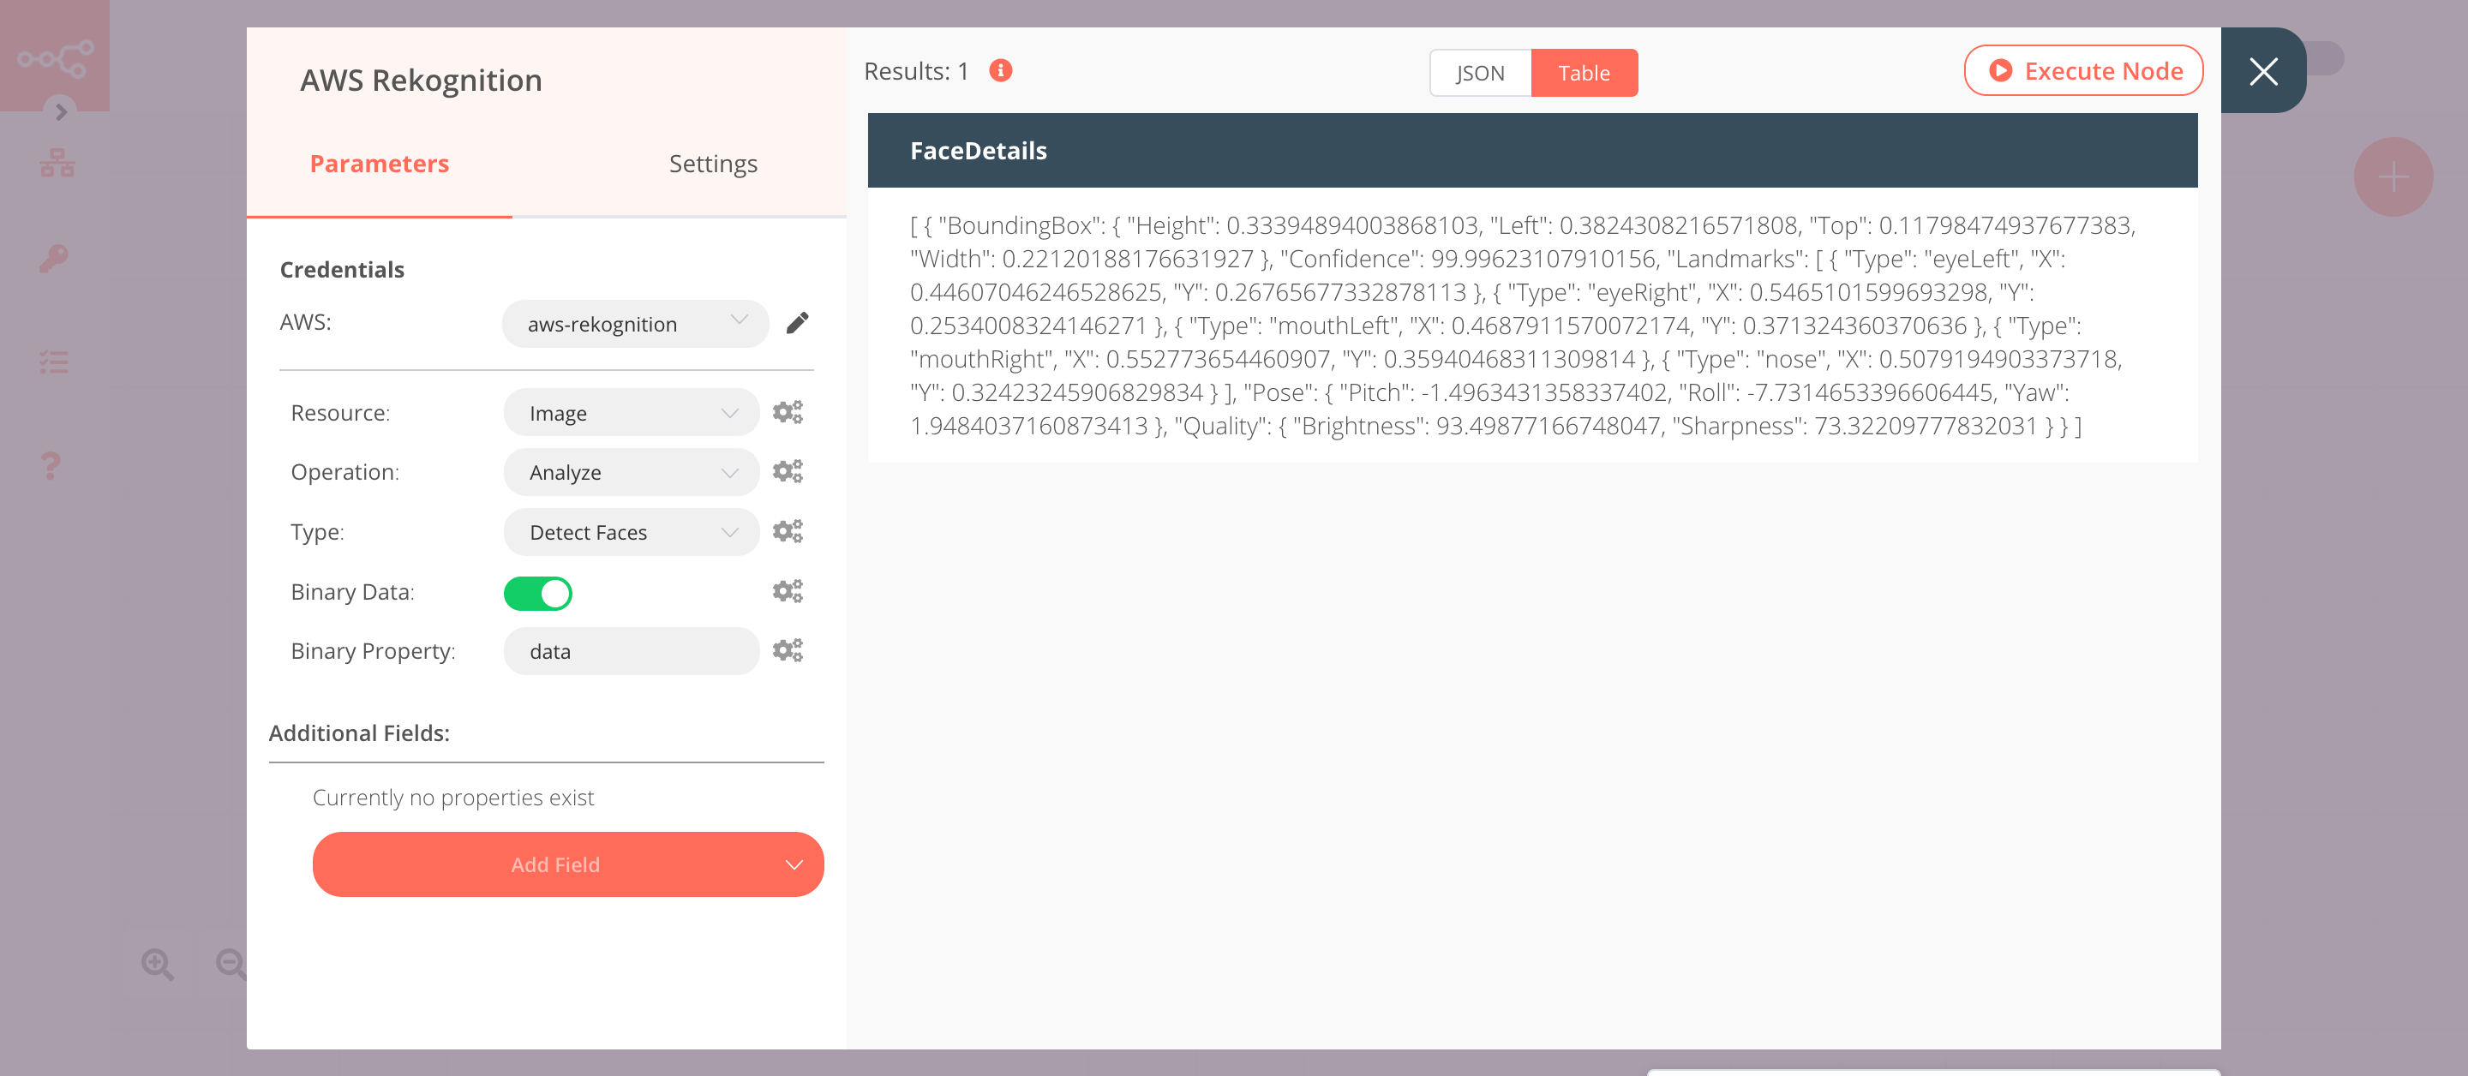This screenshot has height=1076, width=2468.
Task: Click the settings gear for Resource
Action: pos(787,412)
